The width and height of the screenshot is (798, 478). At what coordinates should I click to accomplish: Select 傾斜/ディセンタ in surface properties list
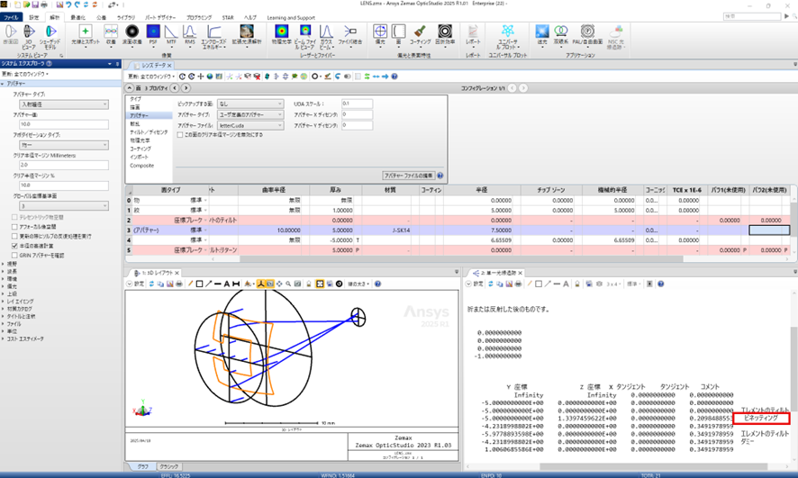click(x=148, y=131)
